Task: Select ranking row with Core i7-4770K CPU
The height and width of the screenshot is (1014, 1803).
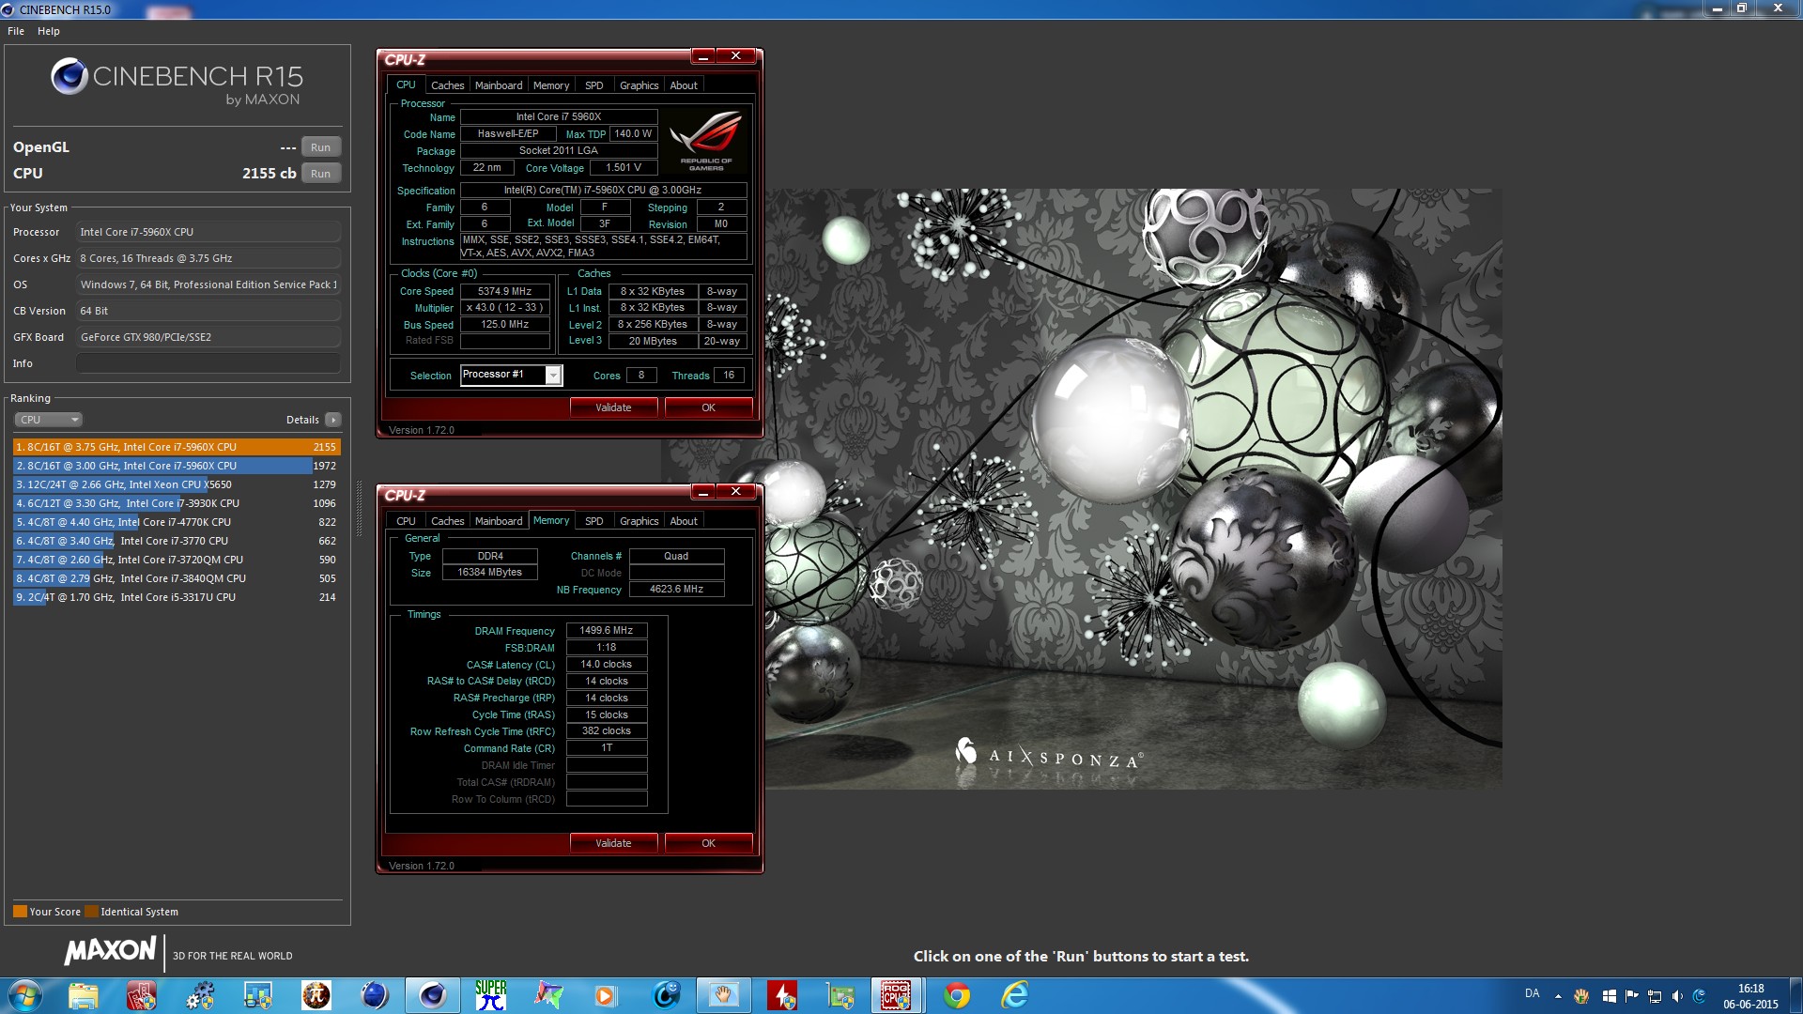Action: click(177, 522)
